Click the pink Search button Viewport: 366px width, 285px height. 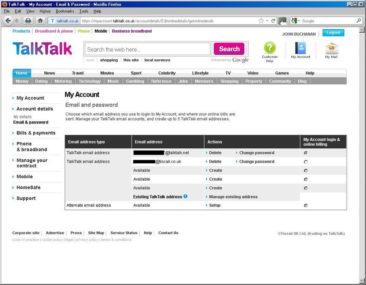click(x=229, y=48)
